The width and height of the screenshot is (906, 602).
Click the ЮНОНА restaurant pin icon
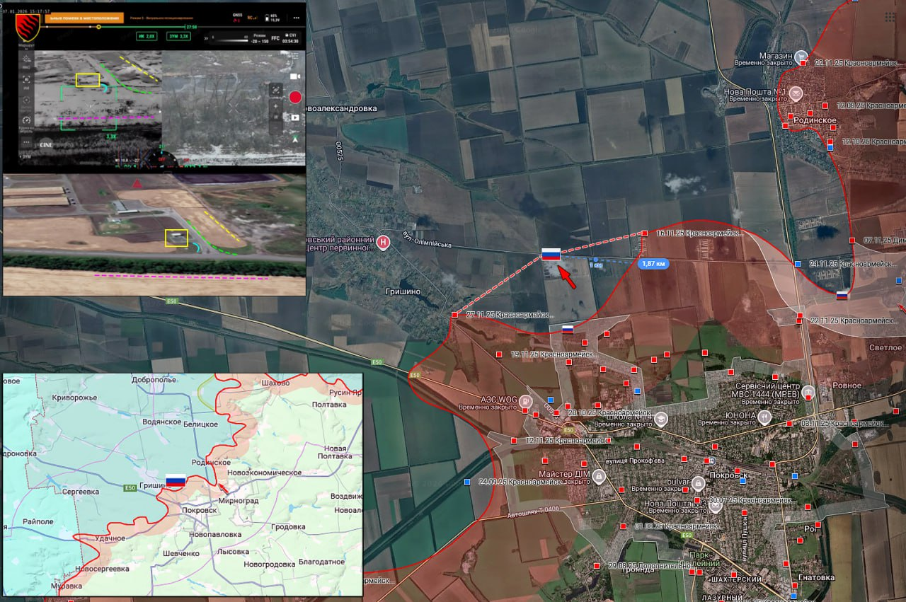click(x=764, y=417)
